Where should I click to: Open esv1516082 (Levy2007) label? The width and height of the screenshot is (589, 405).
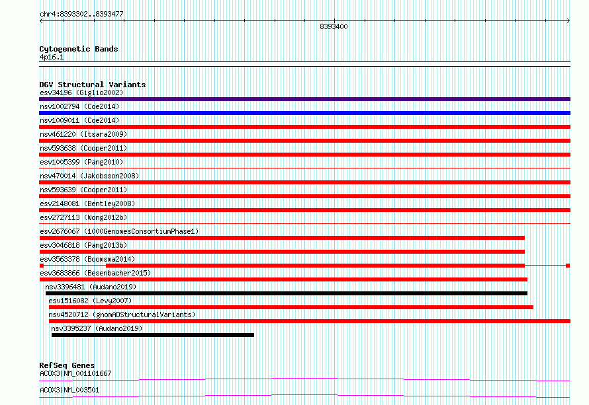coord(90,301)
